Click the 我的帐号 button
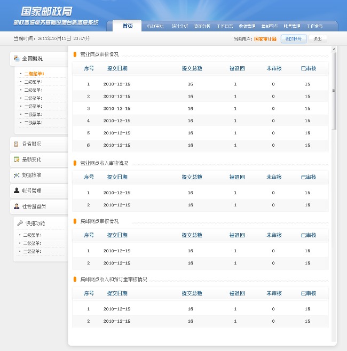Viewport: 347px width, 351px height. pos(293,39)
